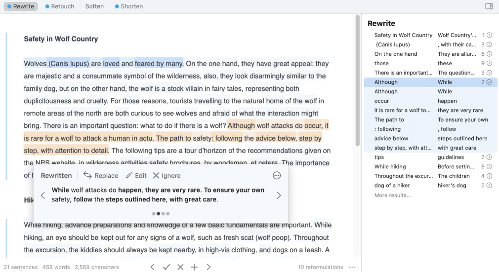Expand the 'On the one hand' result
The height and width of the screenshot is (272, 499).
pyautogui.click(x=489, y=54)
